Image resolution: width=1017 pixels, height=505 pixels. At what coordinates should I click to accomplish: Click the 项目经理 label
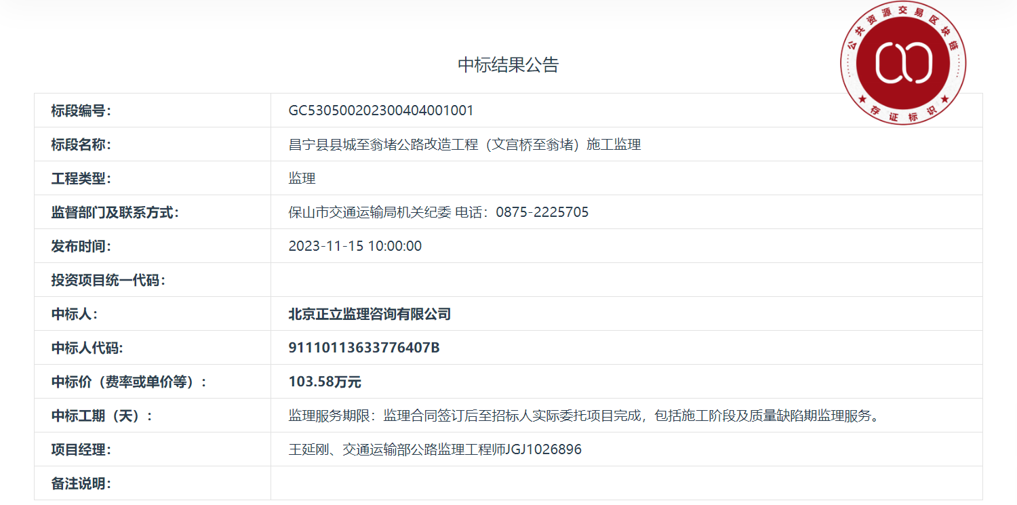tap(81, 449)
